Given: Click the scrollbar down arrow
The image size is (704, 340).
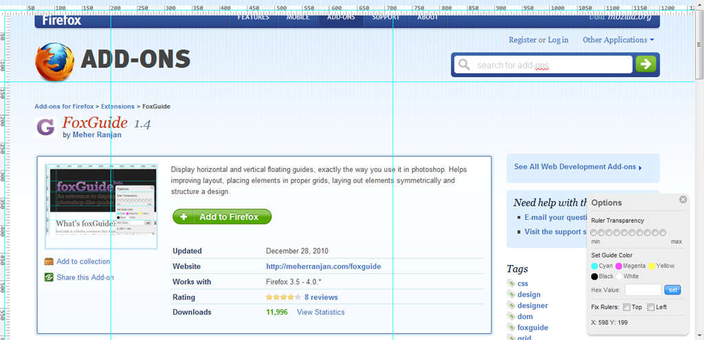Looking at the screenshot, I should pos(699,334).
